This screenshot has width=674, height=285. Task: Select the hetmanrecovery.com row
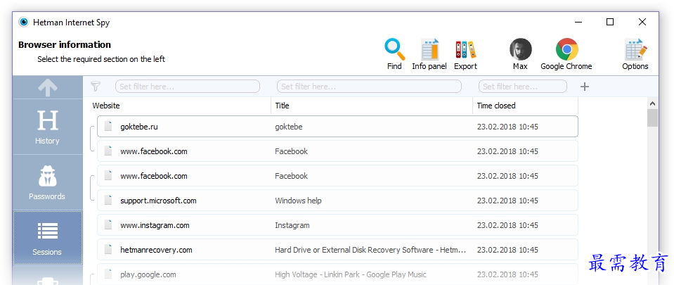337,250
